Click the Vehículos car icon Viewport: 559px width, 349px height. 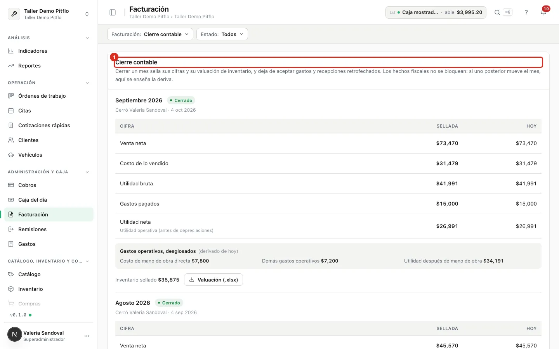click(x=11, y=155)
